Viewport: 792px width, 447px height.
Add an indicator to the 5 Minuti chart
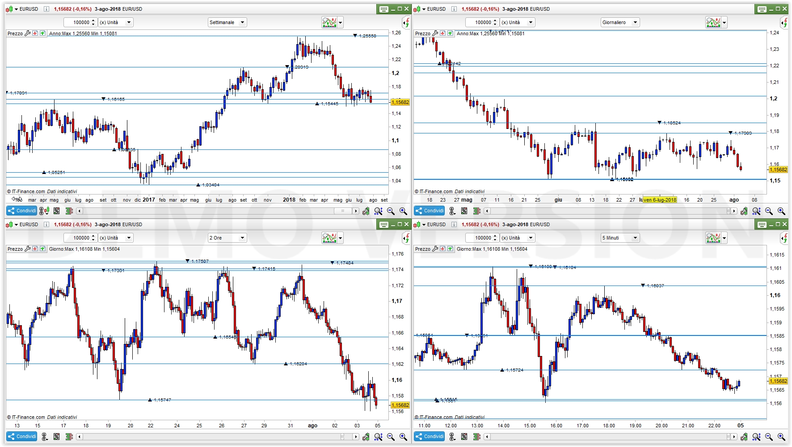[713, 238]
